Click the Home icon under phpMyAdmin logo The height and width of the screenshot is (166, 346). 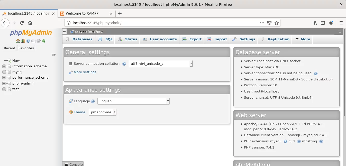coord(18,41)
